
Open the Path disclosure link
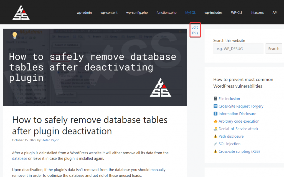[x=231, y=136]
